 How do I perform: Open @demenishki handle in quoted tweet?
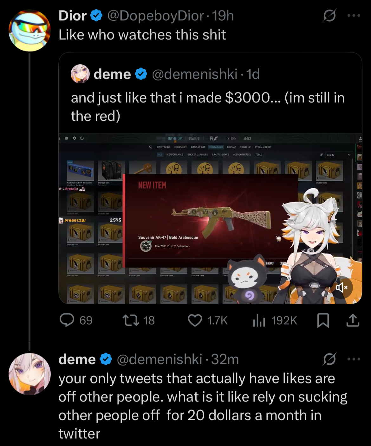click(x=195, y=74)
